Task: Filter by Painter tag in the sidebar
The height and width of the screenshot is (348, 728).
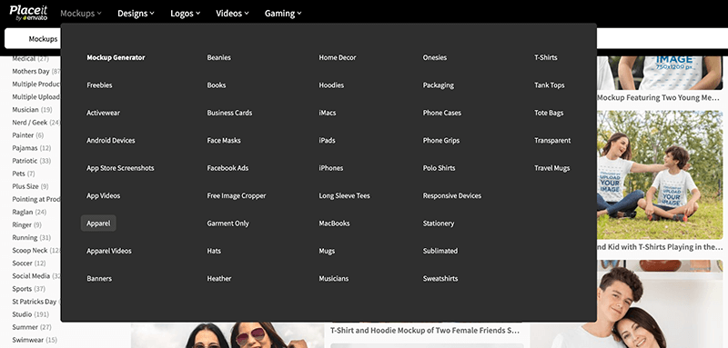Action: tap(28, 135)
